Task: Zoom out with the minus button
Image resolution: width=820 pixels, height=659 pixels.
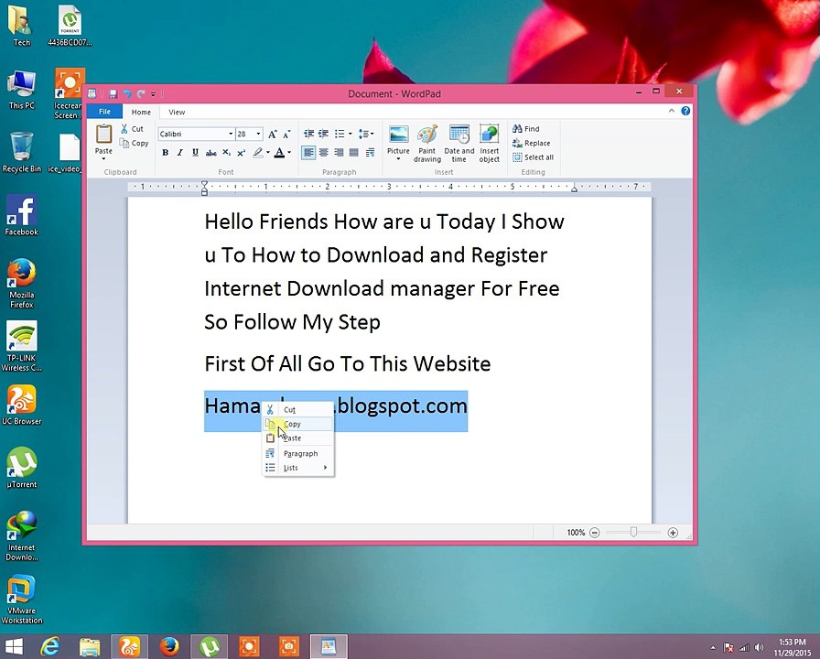Action: coord(595,533)
